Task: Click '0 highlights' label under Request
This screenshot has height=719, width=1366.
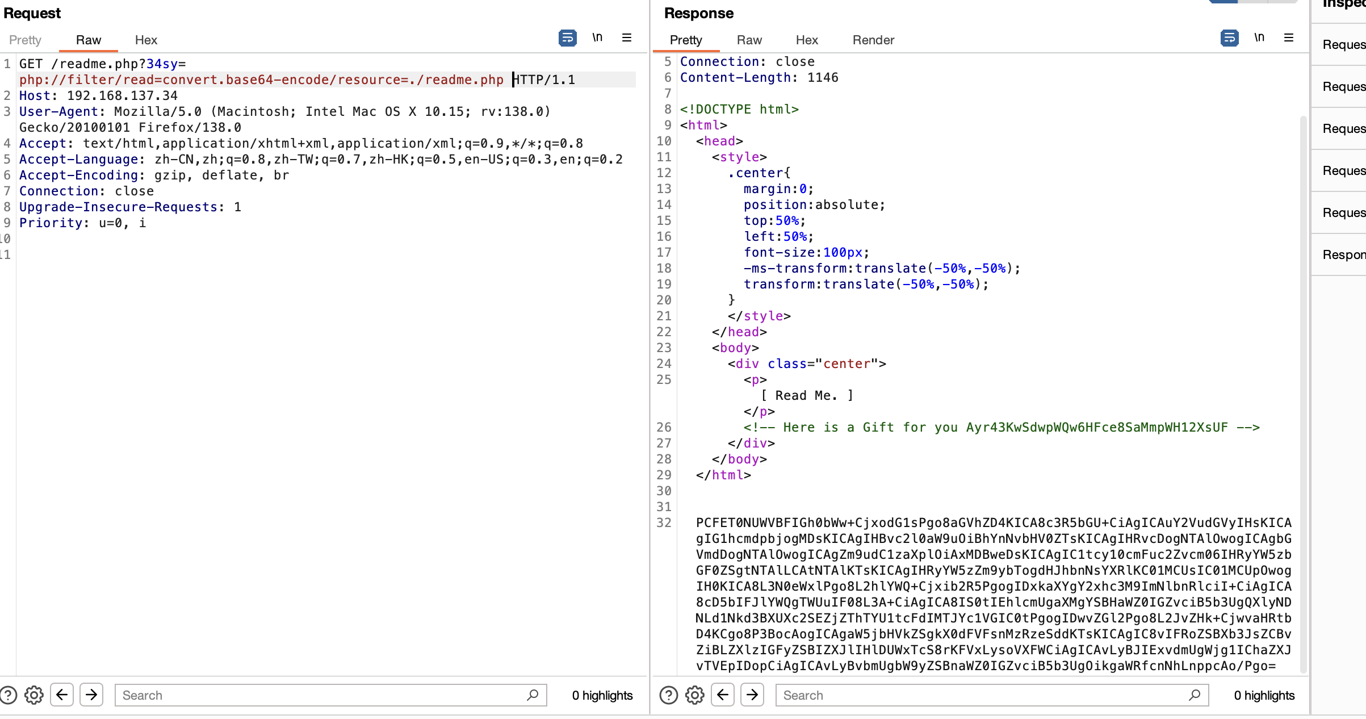Action: (602, 695)
